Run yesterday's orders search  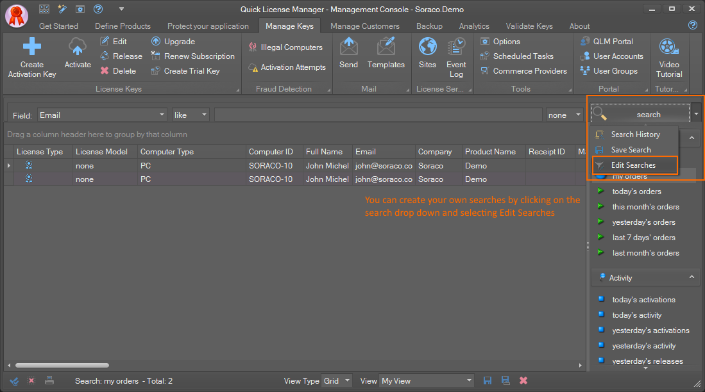click(x=643, y=222)
